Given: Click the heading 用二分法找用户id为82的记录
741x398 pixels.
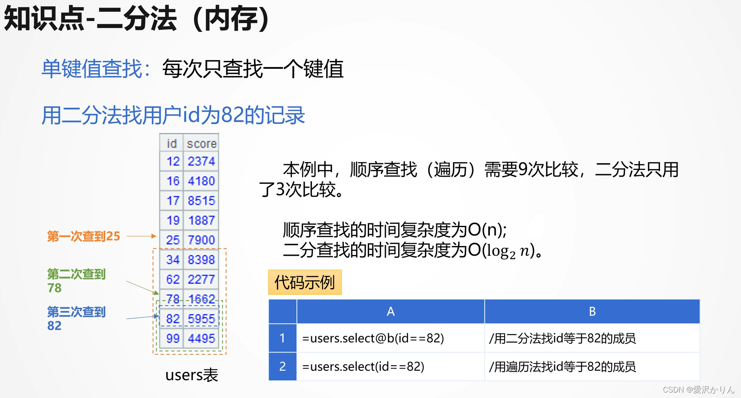Looking at the screenshot, I should 174,115.
